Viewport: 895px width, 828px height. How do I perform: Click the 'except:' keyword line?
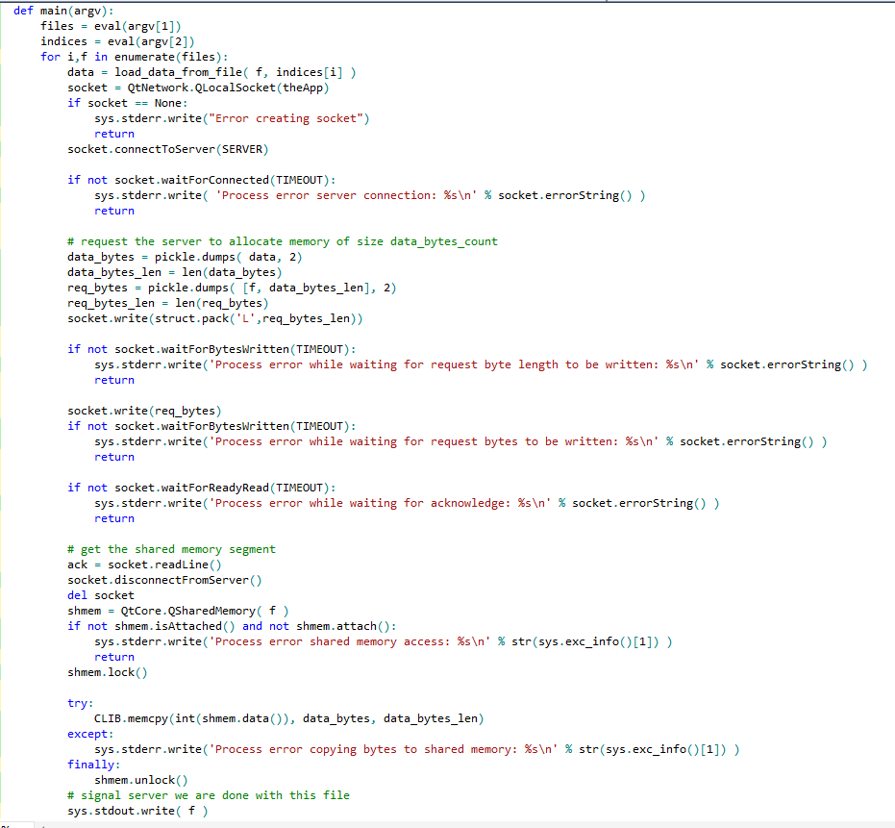pyautogui.click(x=90, y=734)
